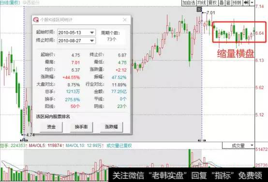Open the 预测 forecast tool
The width and height of the screenshot is (268, 182).
point(237,2)
